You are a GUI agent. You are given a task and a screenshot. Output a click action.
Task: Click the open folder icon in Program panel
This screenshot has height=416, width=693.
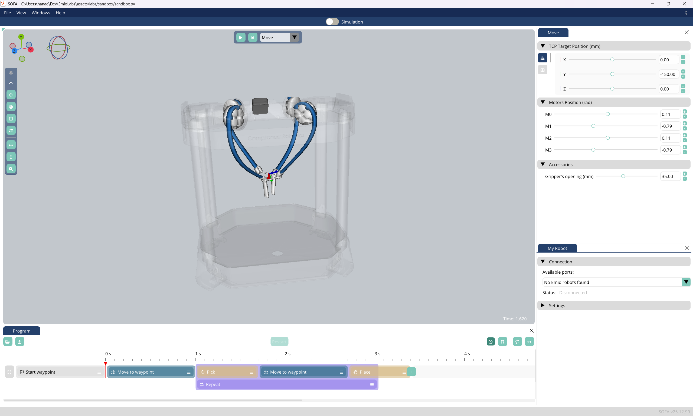8,341
